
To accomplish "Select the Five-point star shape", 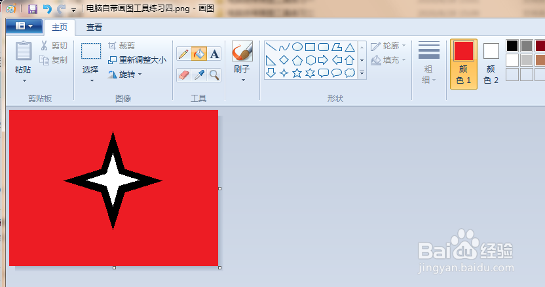I will tap(297, 73).
